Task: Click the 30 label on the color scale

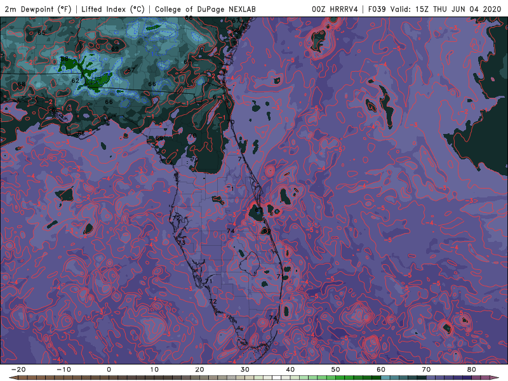Action: click(x=245, y=370)
